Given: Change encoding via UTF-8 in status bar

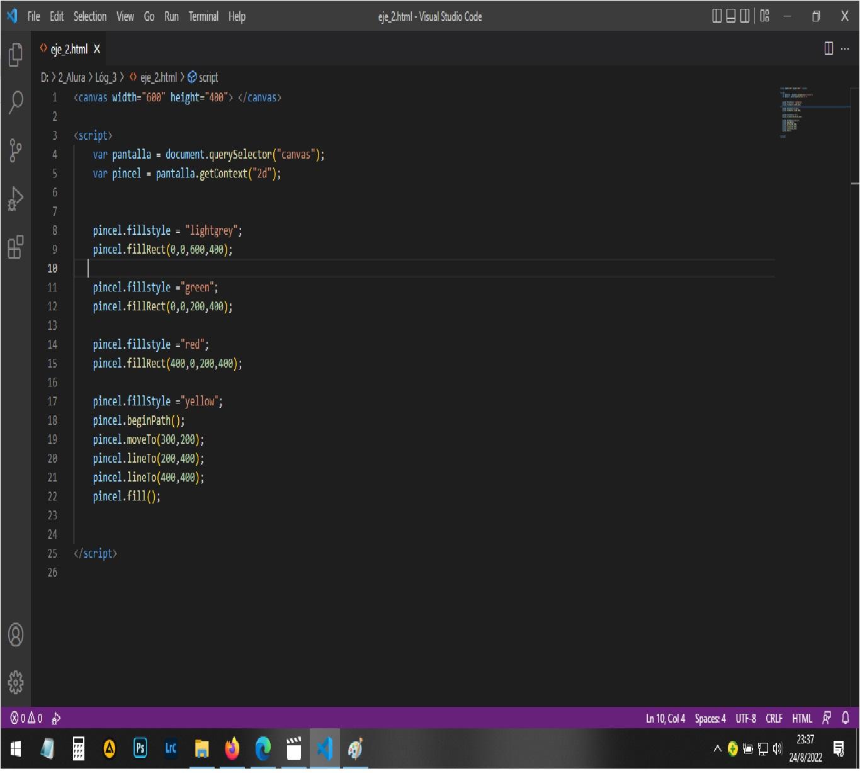Looking at the screenshot, I should pyautogui.click(x=746, y=718).
